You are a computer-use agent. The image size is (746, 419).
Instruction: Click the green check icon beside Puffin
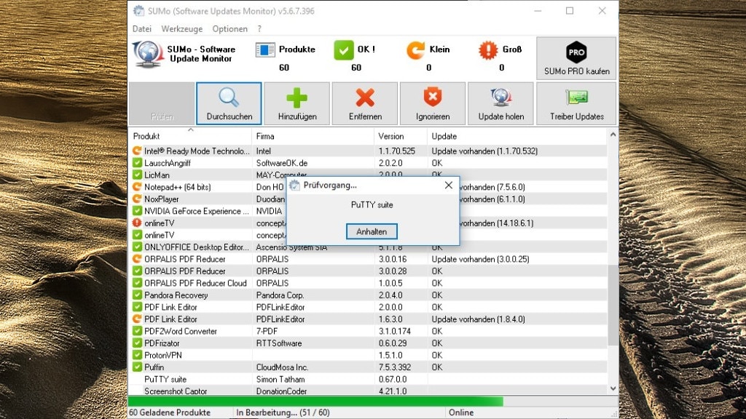coord(137,367)
